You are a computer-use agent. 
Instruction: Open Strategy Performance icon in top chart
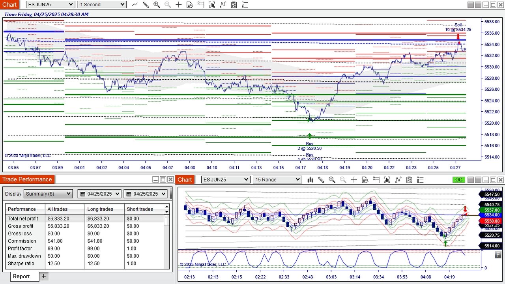pyautogui.click(x=234, y=4)
